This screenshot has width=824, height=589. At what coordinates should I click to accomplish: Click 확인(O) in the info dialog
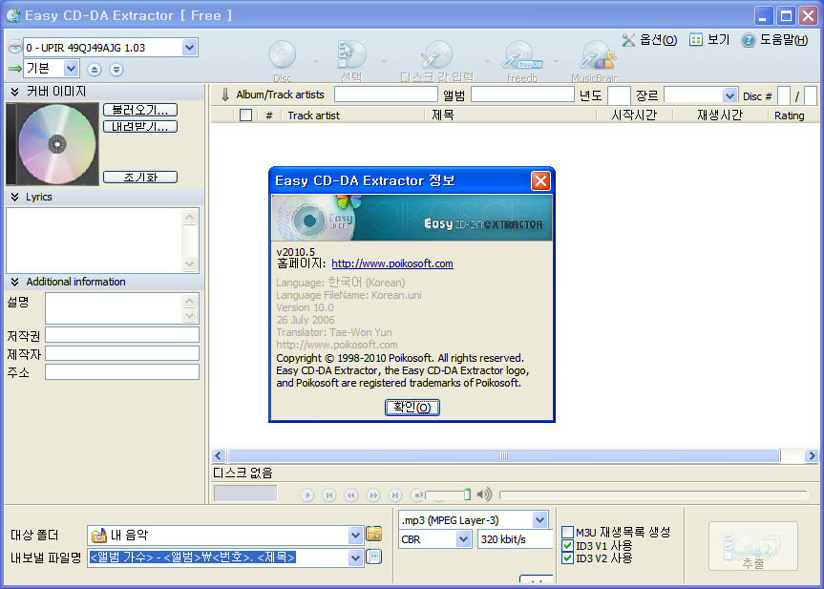(x=412, y=408)
